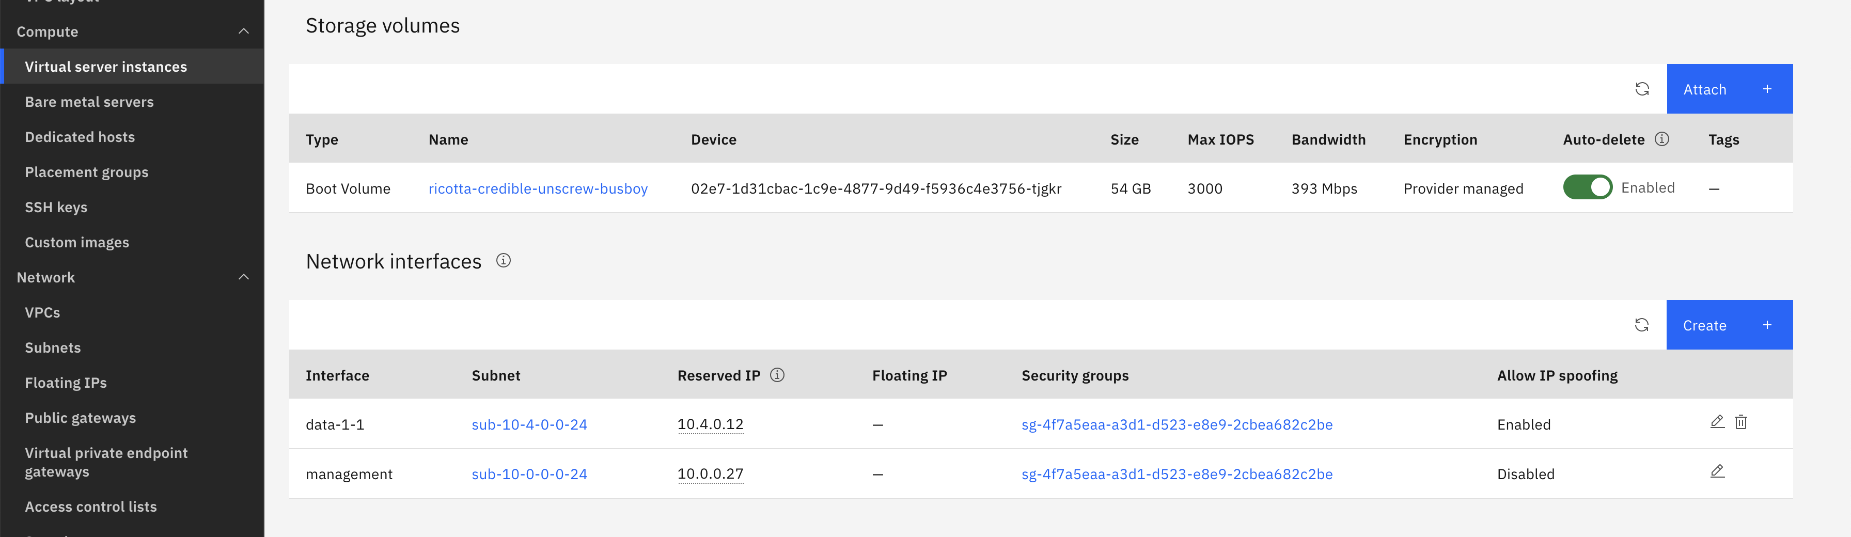Image resolution: width=1851 pixels, height=537 pixels.
Task: Open the management interface's security group link
Action: (x=1177, y=475)
